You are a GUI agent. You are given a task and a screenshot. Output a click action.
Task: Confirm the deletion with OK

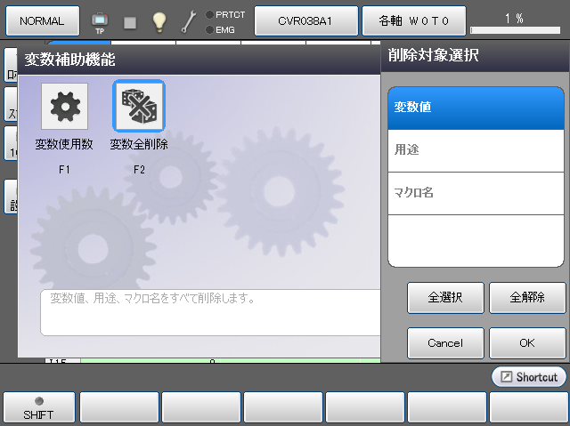click(x=527, y=342)
